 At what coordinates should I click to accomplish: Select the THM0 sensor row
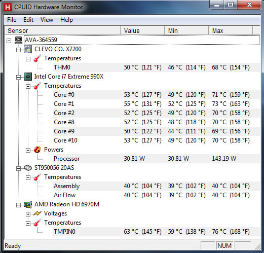156,67
